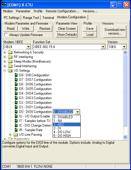Expand the I/O Line Passing node

tap(10, 135)
